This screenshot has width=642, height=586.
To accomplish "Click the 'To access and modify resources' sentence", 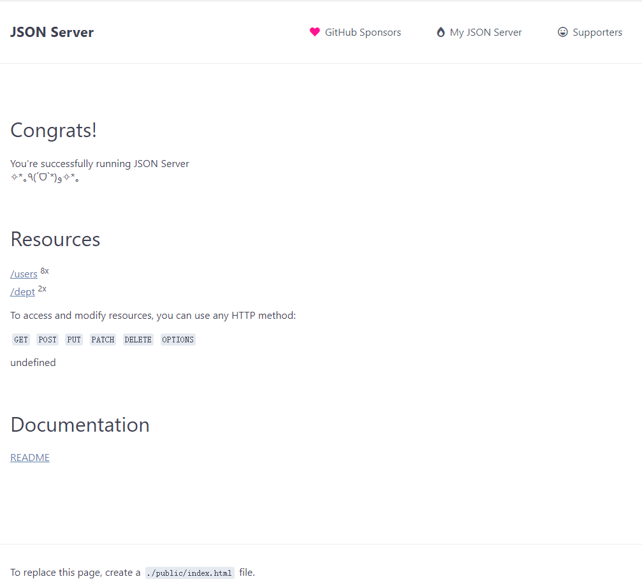I will tap(153, 316).
